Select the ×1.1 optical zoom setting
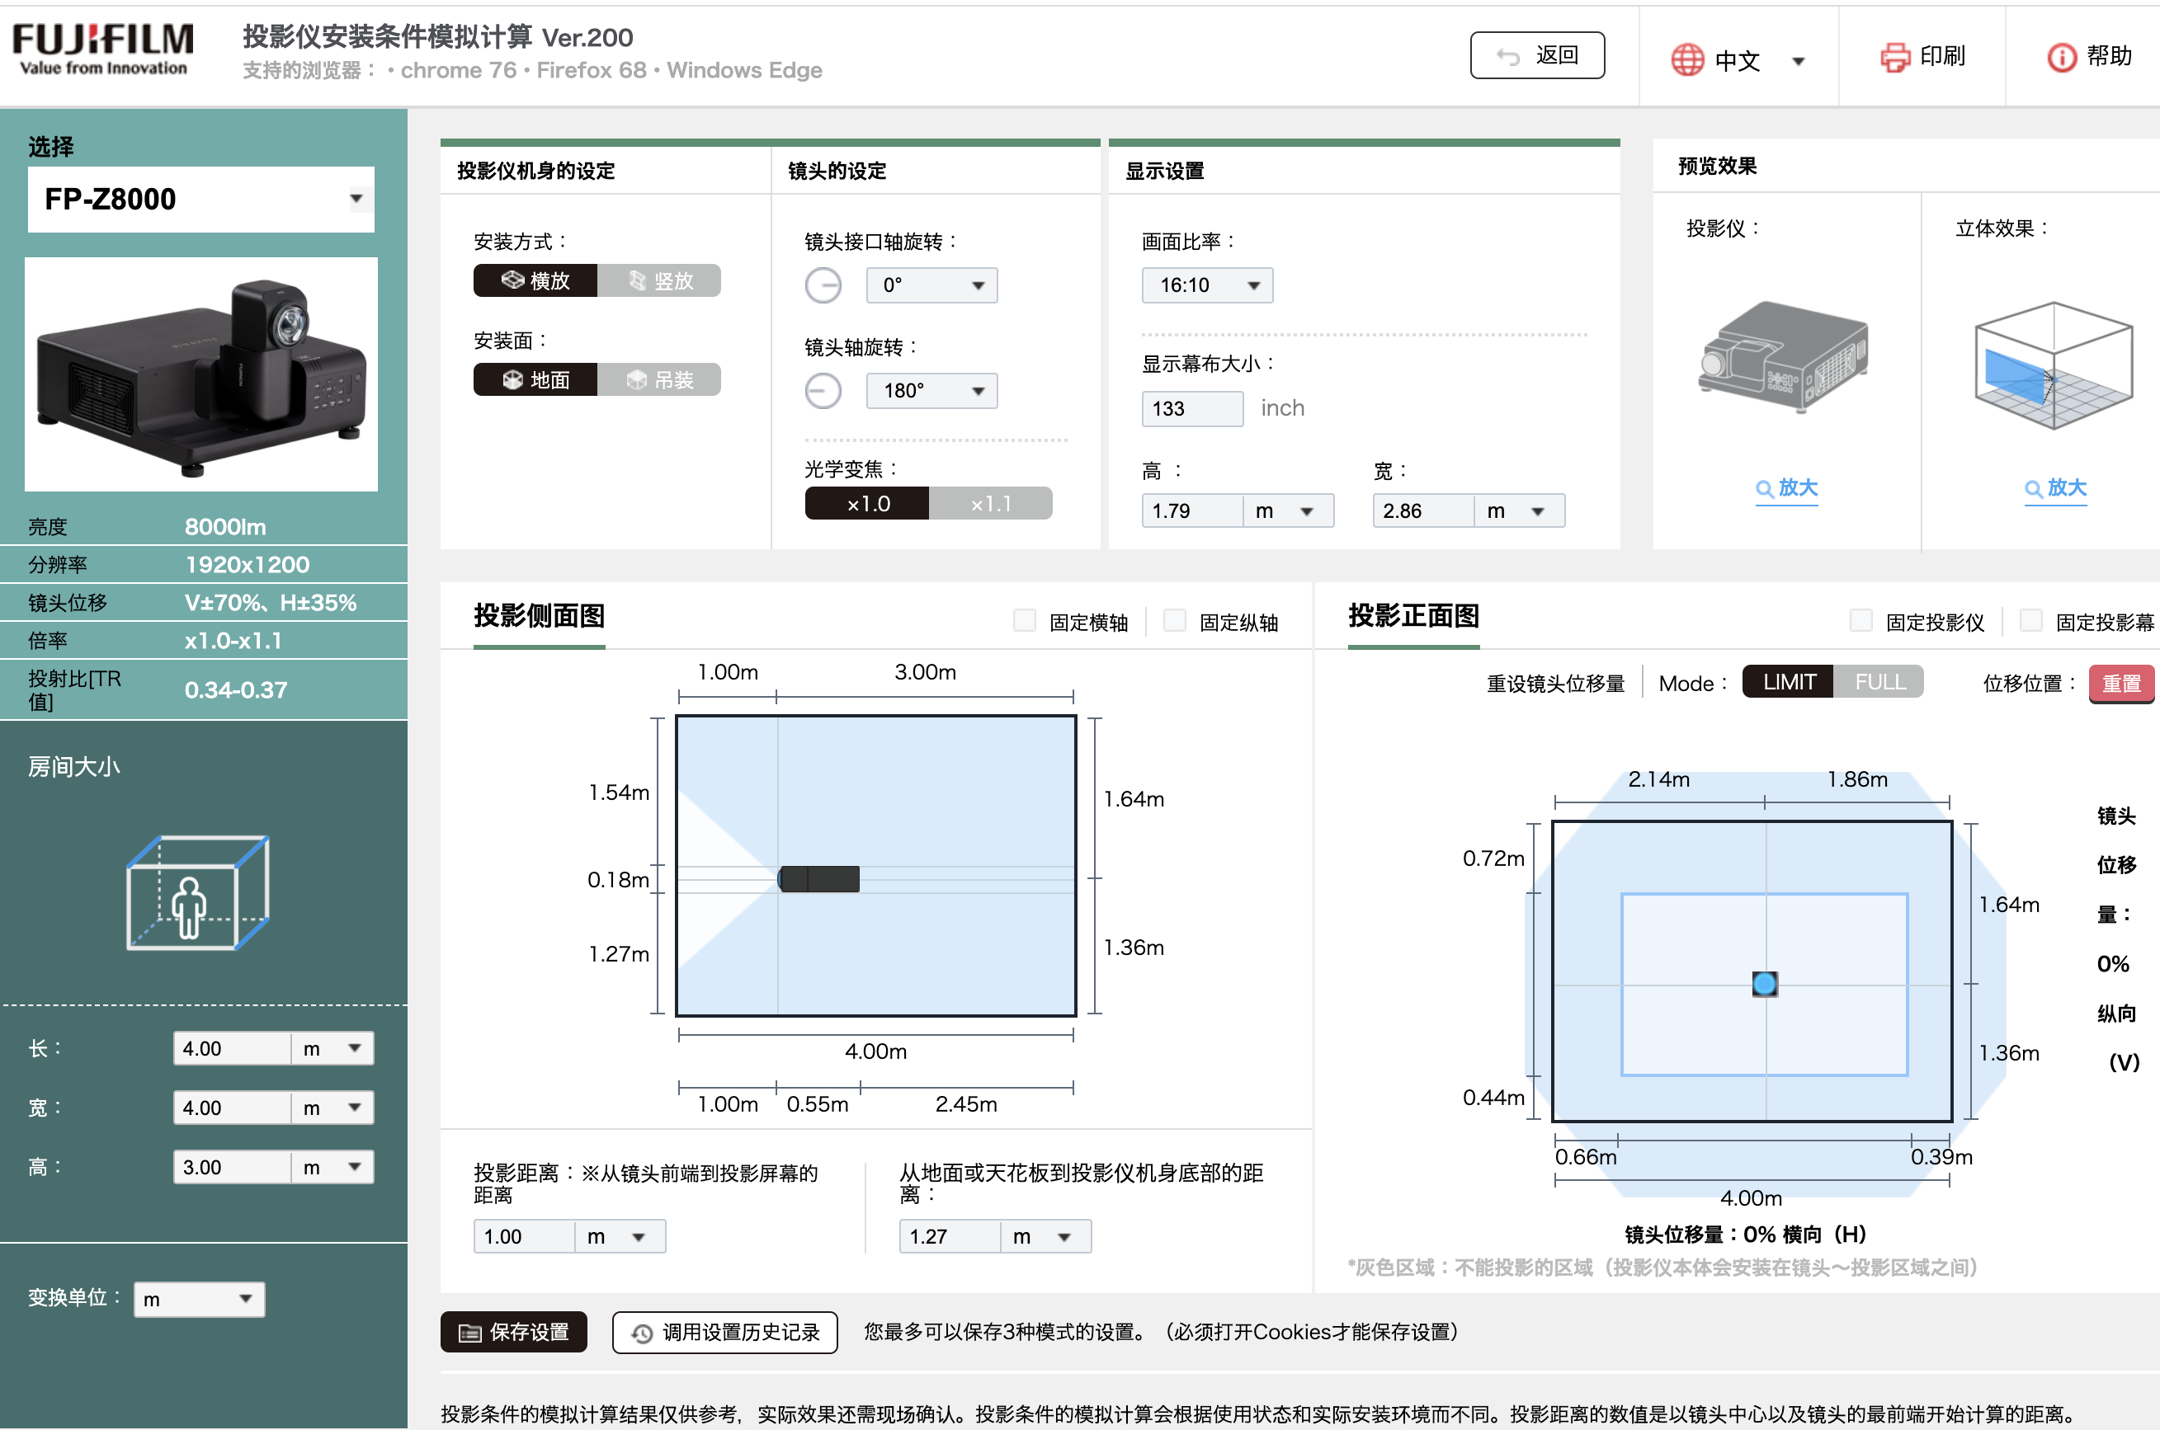Image resolution: width=2160 pixels, height=1430 pixels. (x=990, y=503)
